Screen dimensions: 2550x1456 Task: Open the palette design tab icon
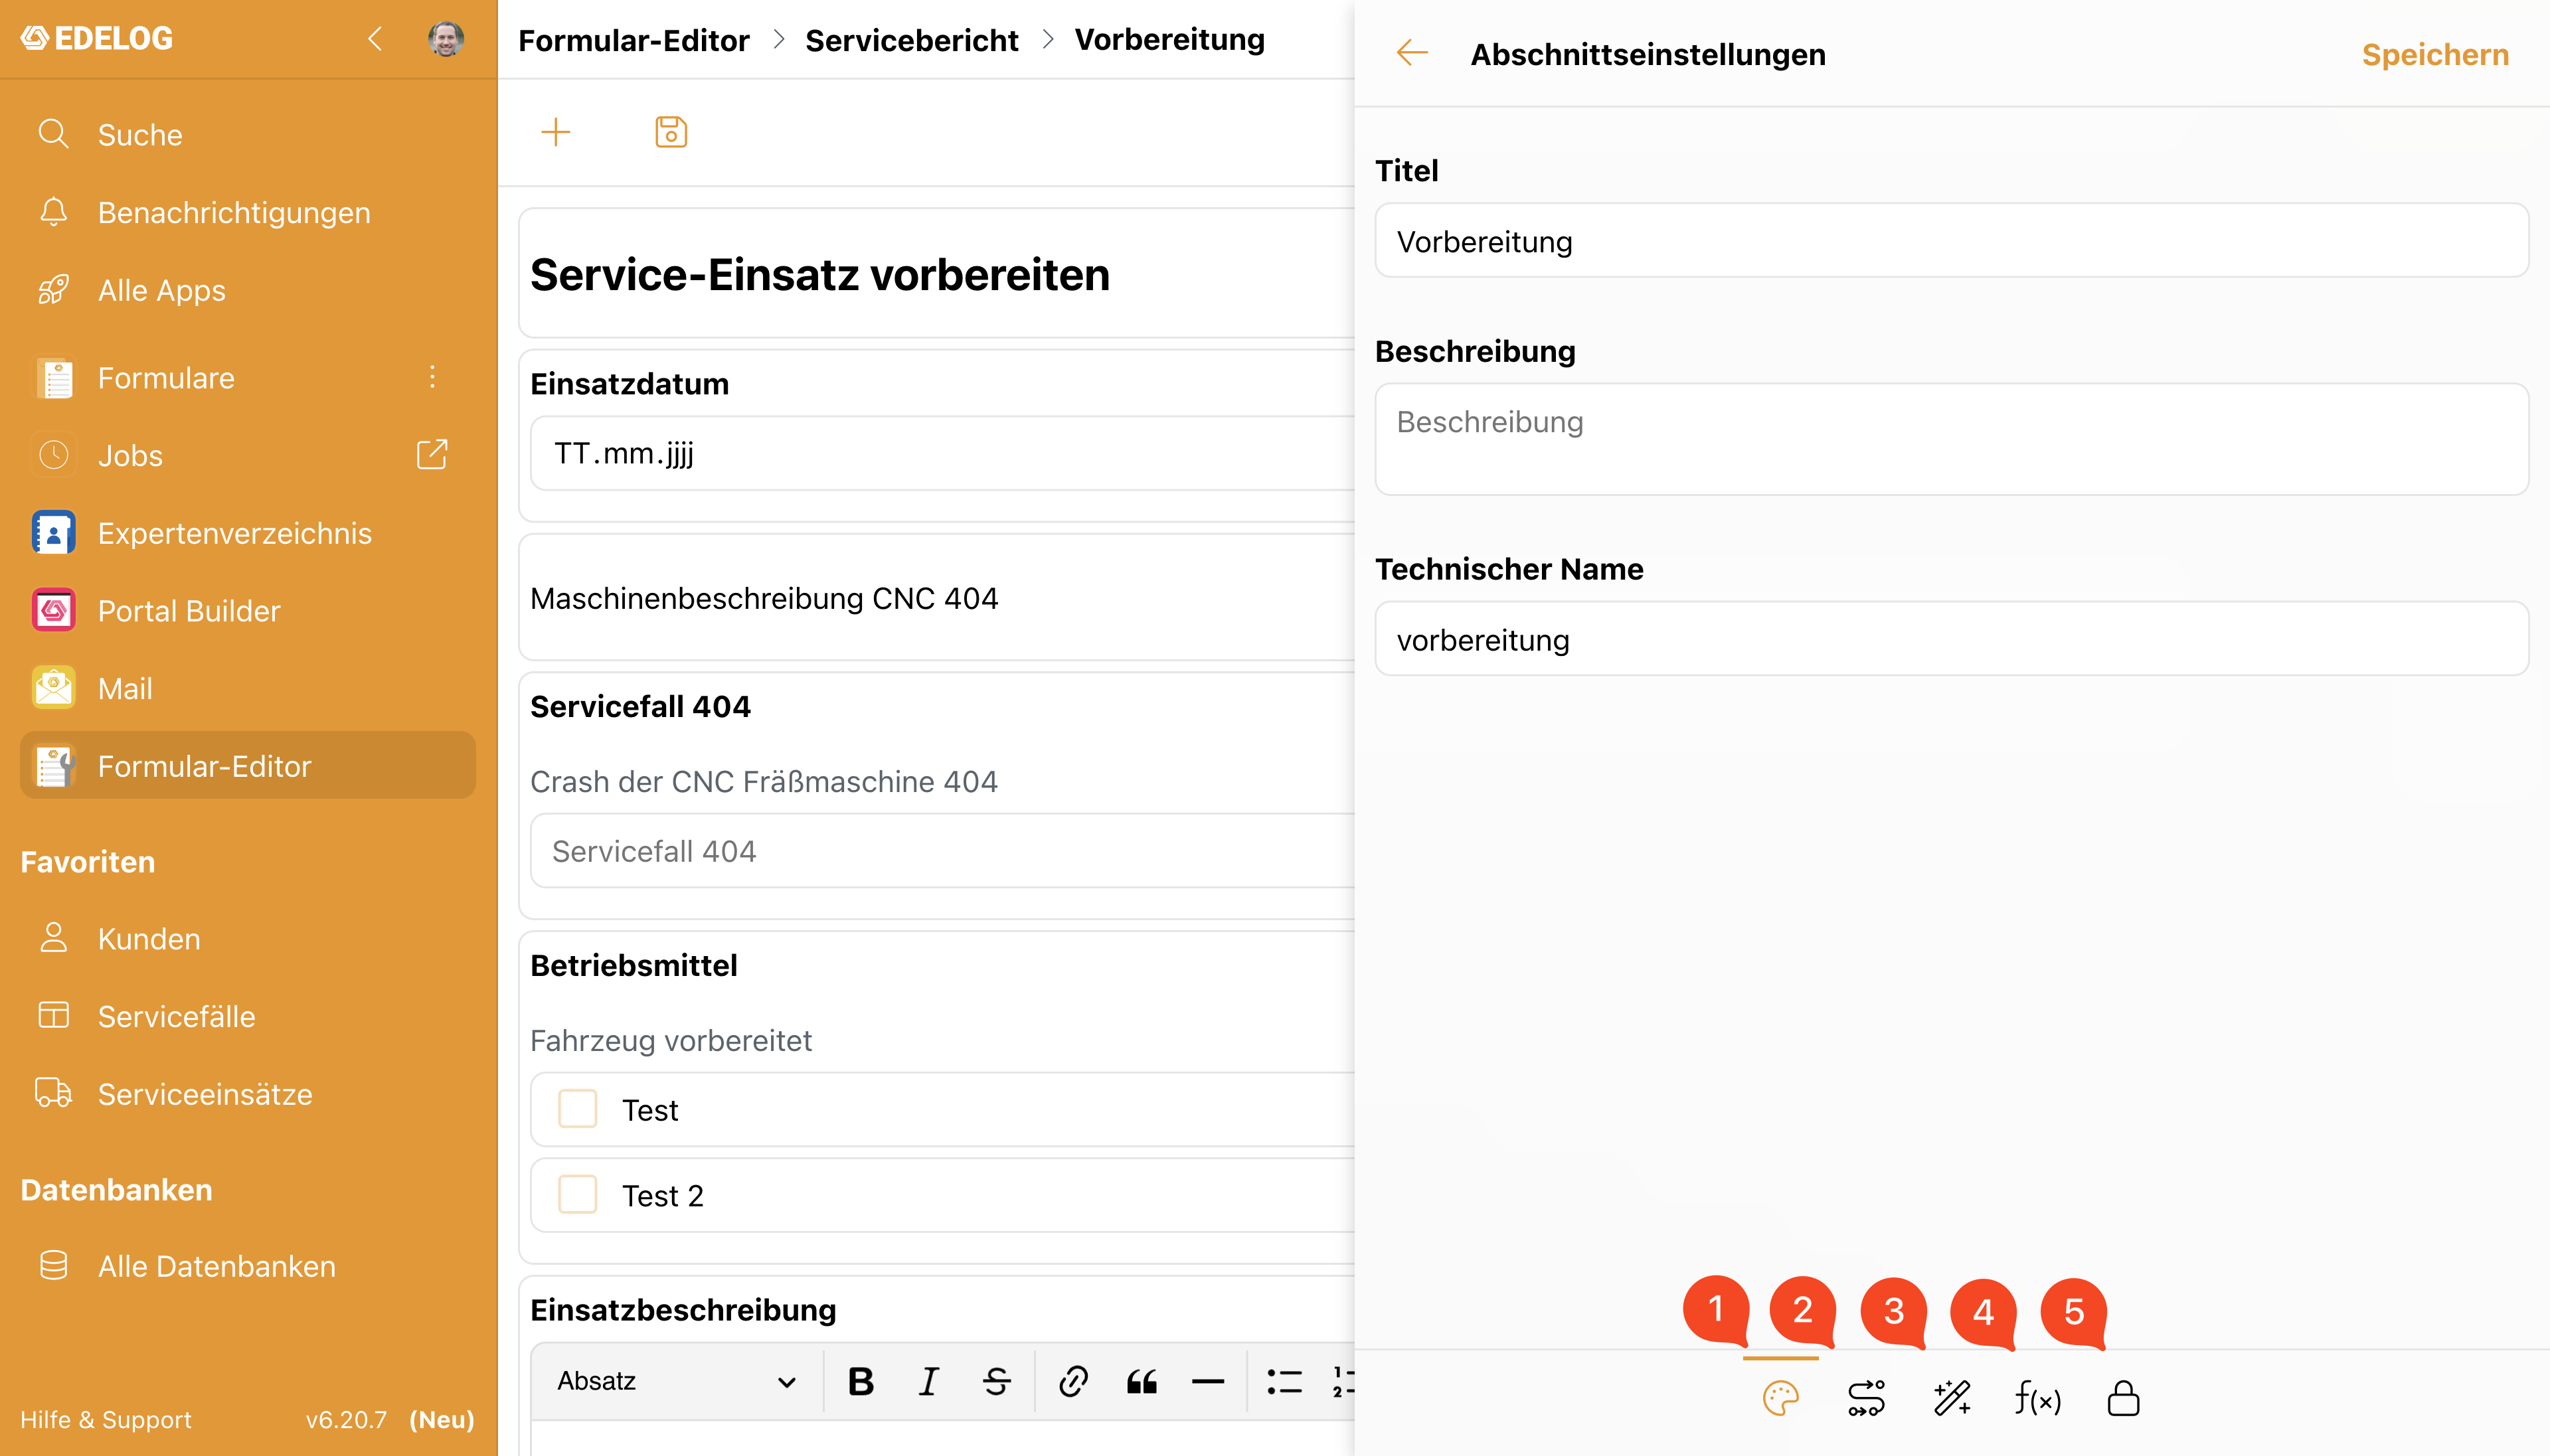(x=1780, y=1398)
